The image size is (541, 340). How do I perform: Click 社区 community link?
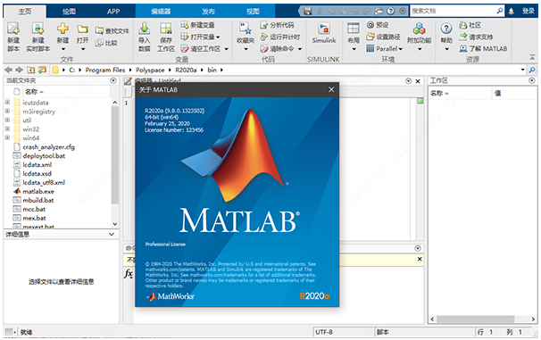coord(470,25)
